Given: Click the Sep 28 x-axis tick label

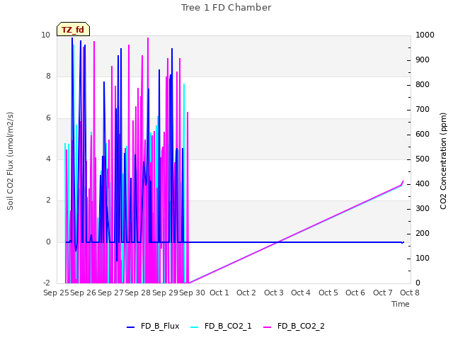Looking at the screenshot, I should click(x=137, y=293).
